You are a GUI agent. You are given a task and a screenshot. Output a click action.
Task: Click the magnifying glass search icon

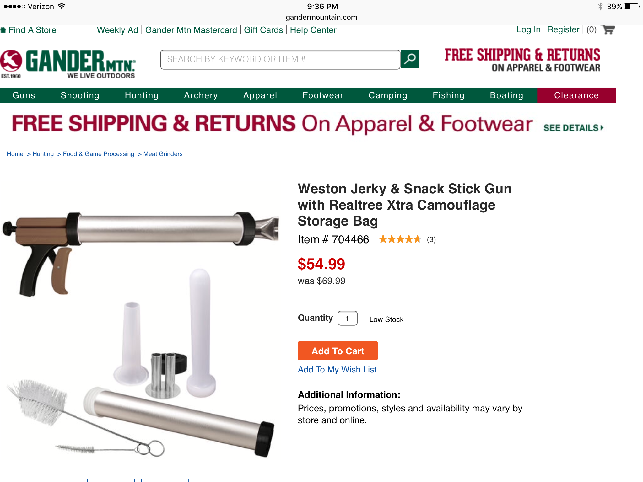coord(410,59)
